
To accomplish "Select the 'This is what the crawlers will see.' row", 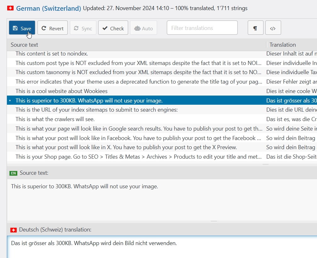I will pos(55,119).
